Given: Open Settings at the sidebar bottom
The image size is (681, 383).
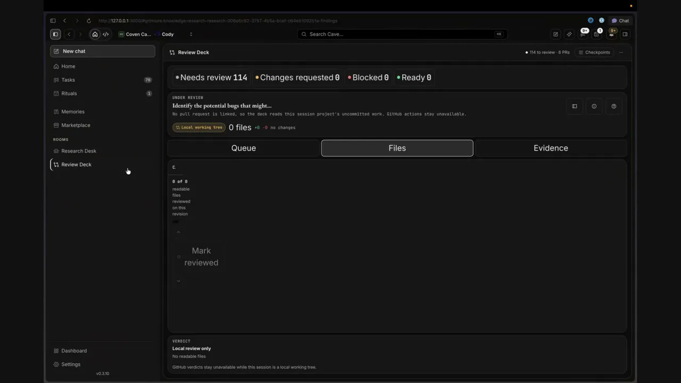Looking at the screenshot, I should point(103,365).
